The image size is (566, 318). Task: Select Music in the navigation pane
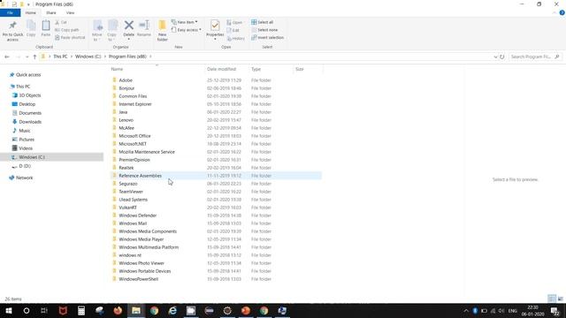click(25, 131)
